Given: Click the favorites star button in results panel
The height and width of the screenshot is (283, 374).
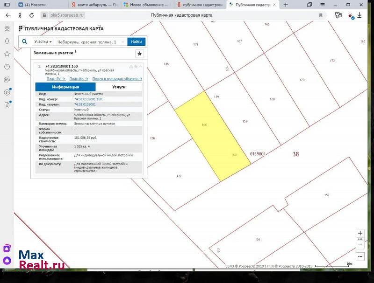Looking at the screenshot, I should pos(139,54).
